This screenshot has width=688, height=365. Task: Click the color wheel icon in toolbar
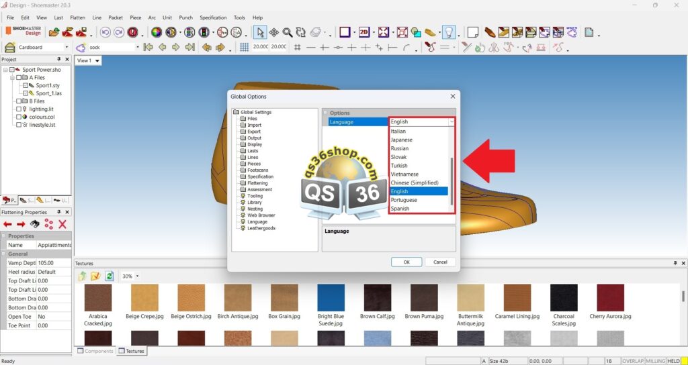tap(156, 32)
